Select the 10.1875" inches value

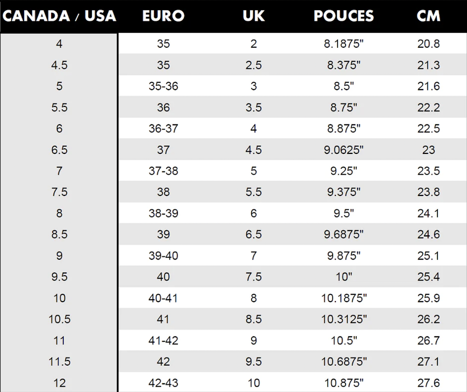pyautogui.click(x=344, y=298)
